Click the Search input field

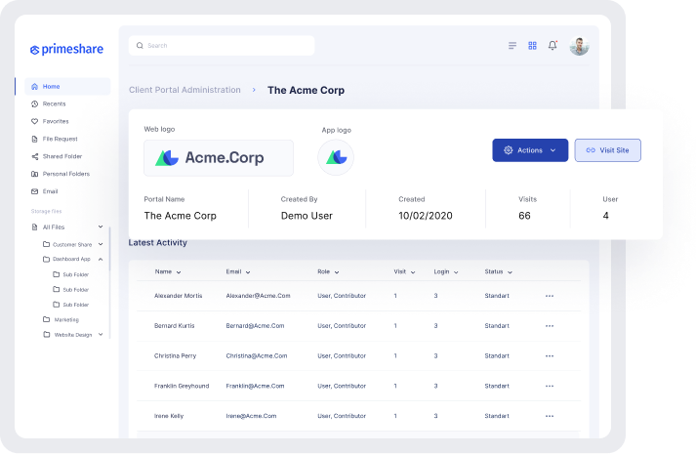pyautogui.click(x=222, y=46)
